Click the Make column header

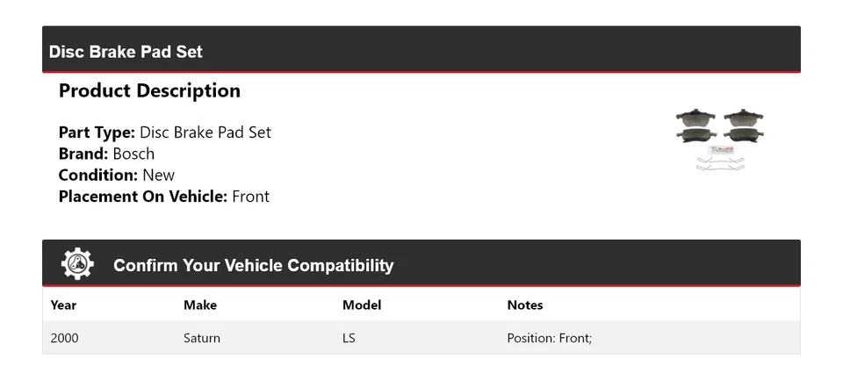(x=200, y=305)
